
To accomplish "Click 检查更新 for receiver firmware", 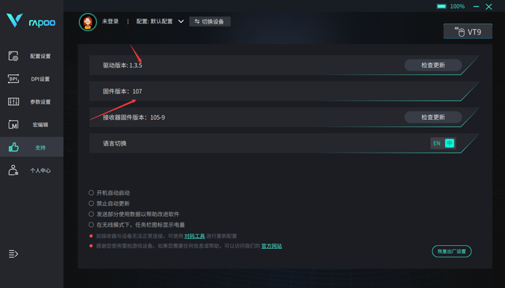I will point(433,117).
